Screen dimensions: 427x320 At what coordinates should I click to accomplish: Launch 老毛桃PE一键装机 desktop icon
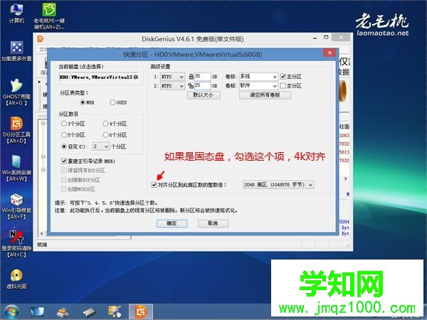49,16
